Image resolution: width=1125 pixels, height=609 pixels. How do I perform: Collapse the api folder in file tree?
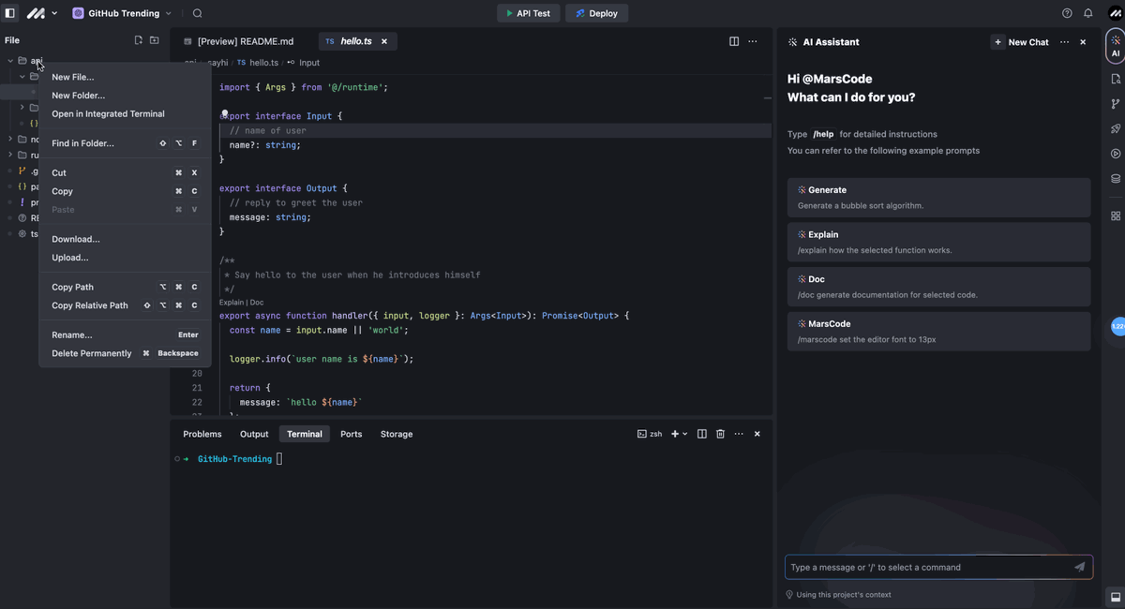10,61
